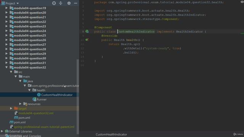Expand module04-question21 folder
Image resolution: width=244 pixels, height=137 pixels.
pyautogui.click(x=6, y=17)
